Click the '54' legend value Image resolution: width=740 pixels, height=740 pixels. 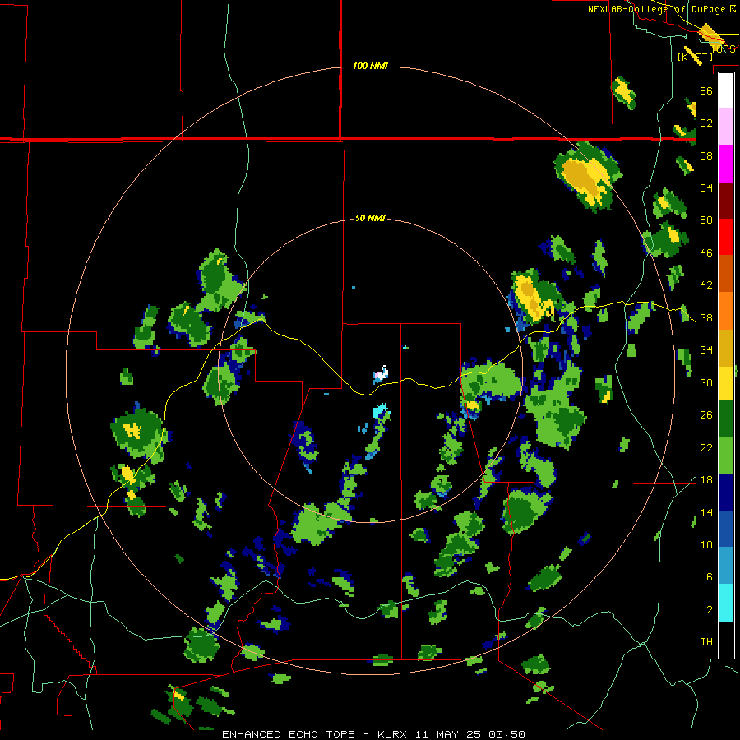(706, 187)
